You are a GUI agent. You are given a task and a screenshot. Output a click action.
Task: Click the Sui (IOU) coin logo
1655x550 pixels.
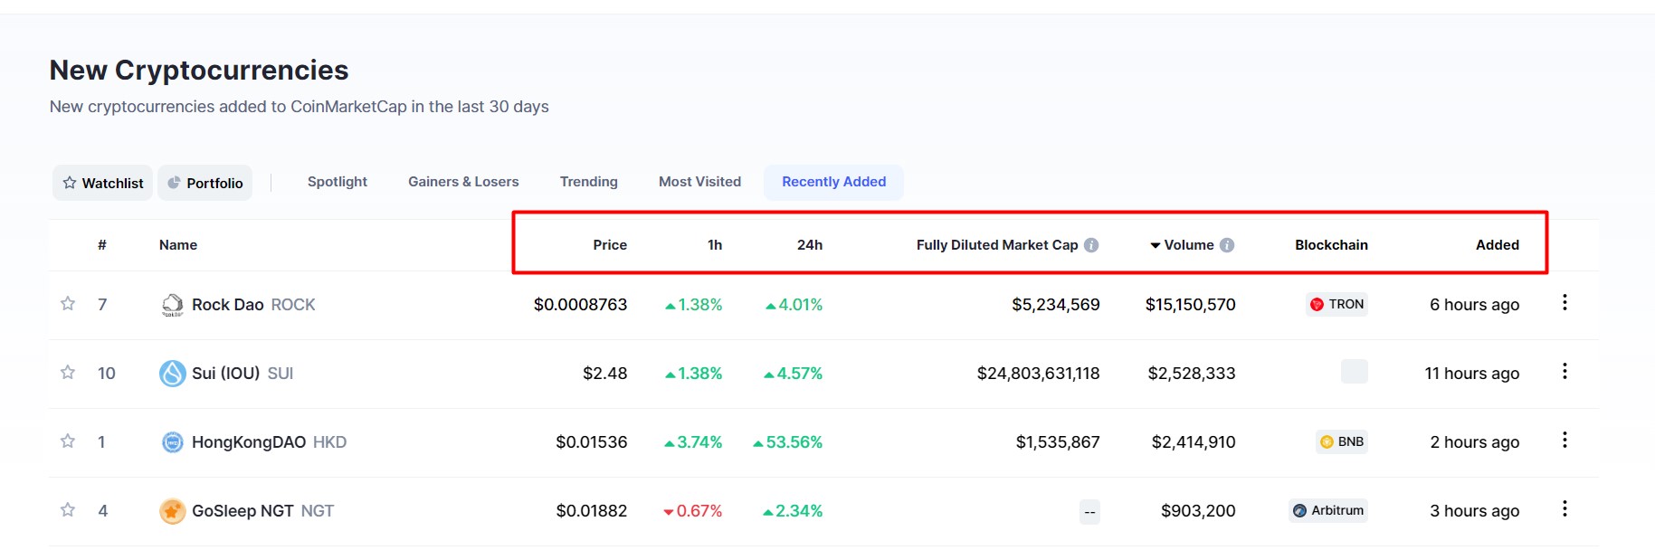tap(172, 373)
